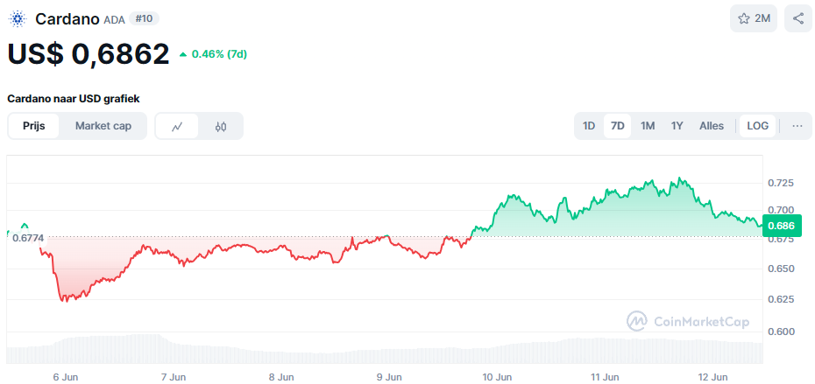Image resolution: width=815 pixels, height=384 pixels.
Task: Click the 9 Jun date label
Action: (389, 376)
